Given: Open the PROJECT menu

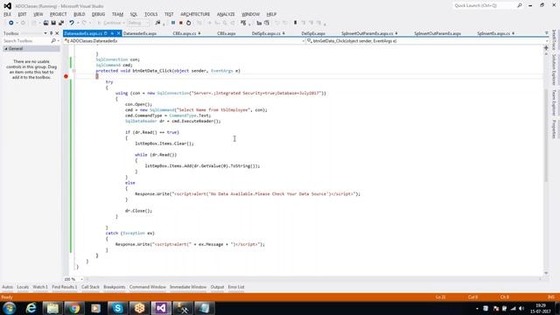Looking at the screenshot, I should (x=59, y=14).
